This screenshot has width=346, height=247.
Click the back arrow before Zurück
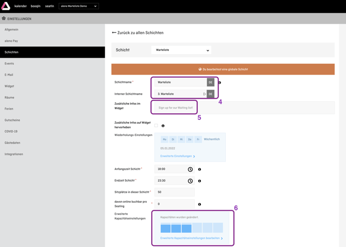[x=114, y=32]
